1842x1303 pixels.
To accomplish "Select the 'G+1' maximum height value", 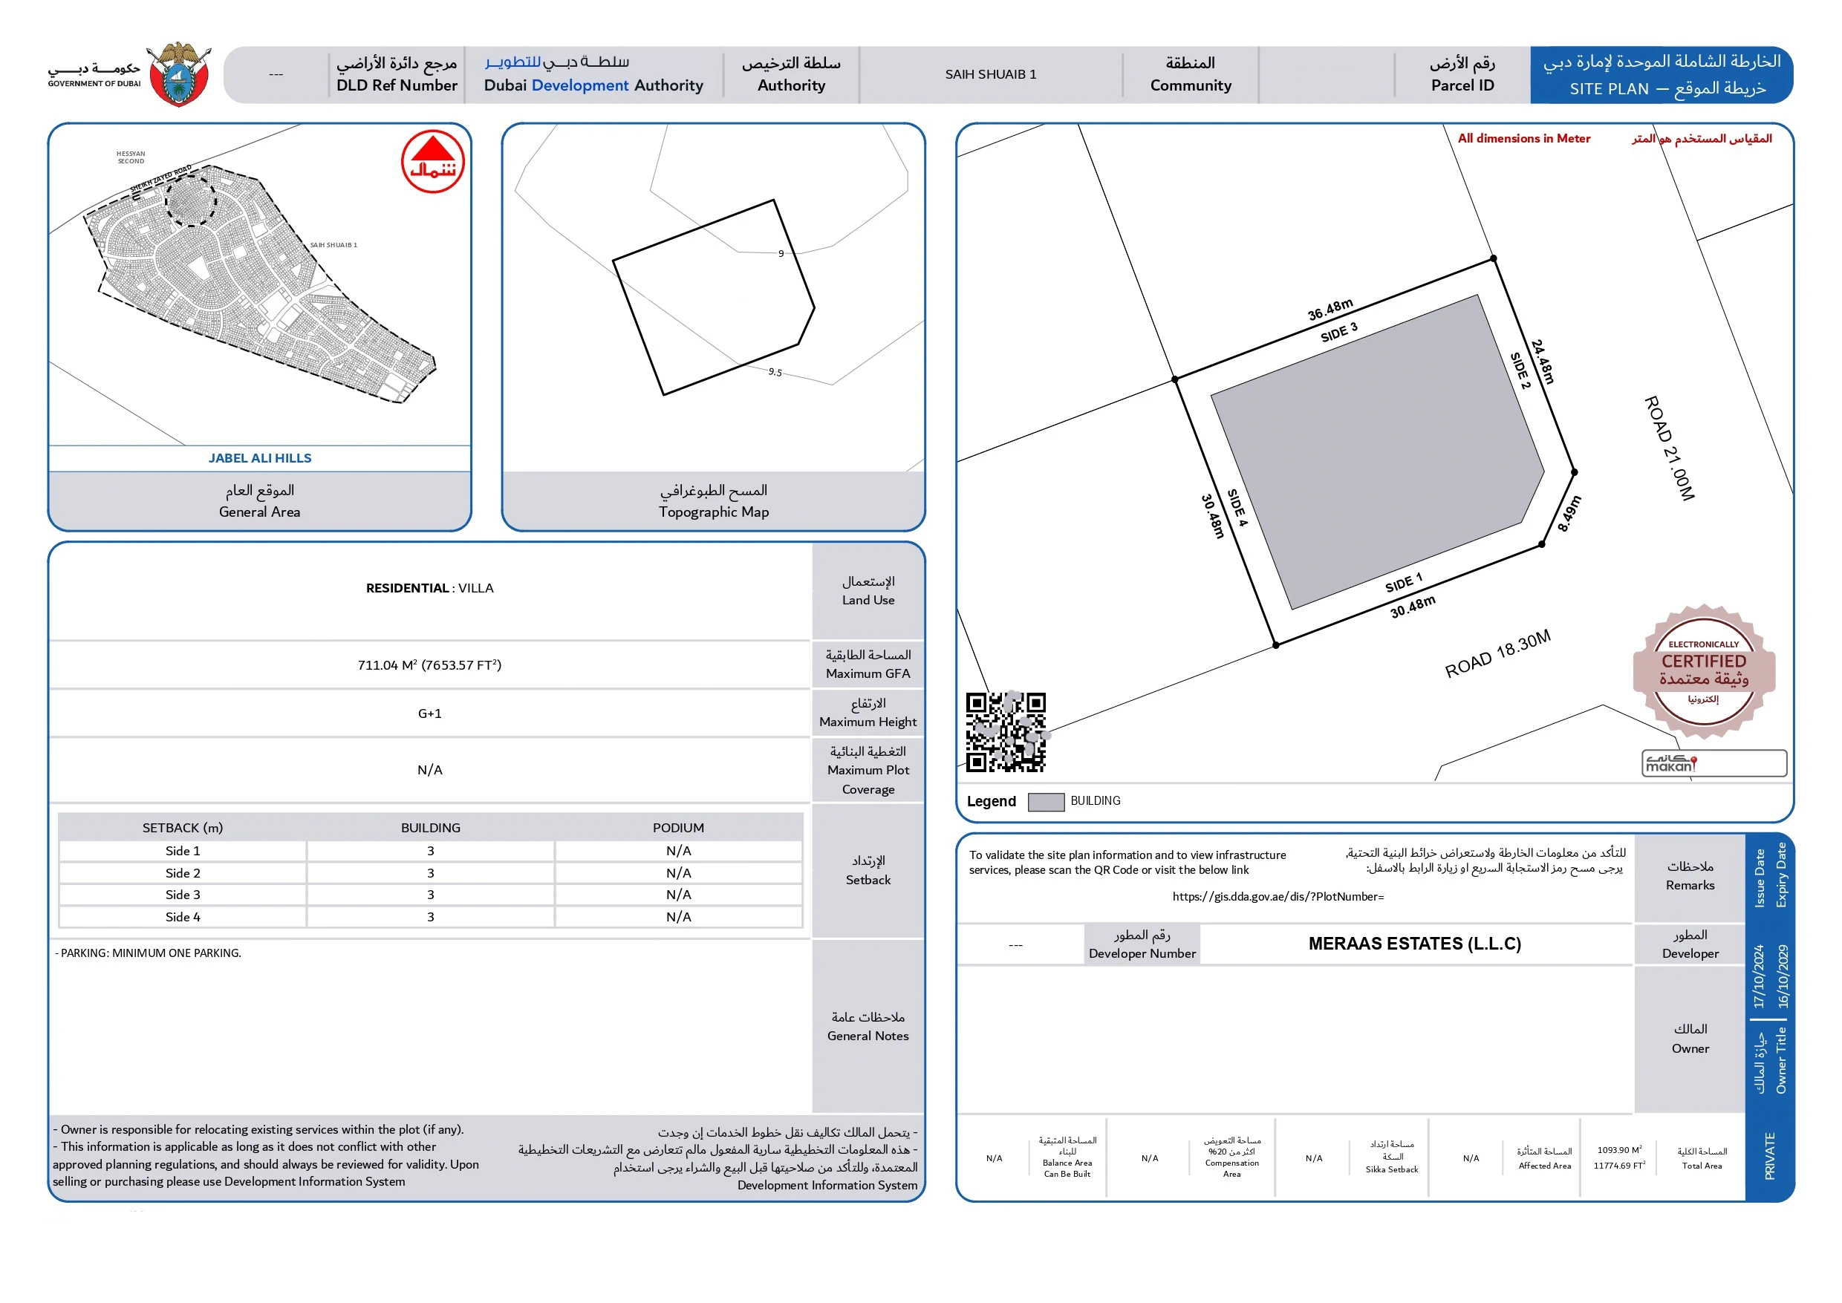I will [429, 713].
